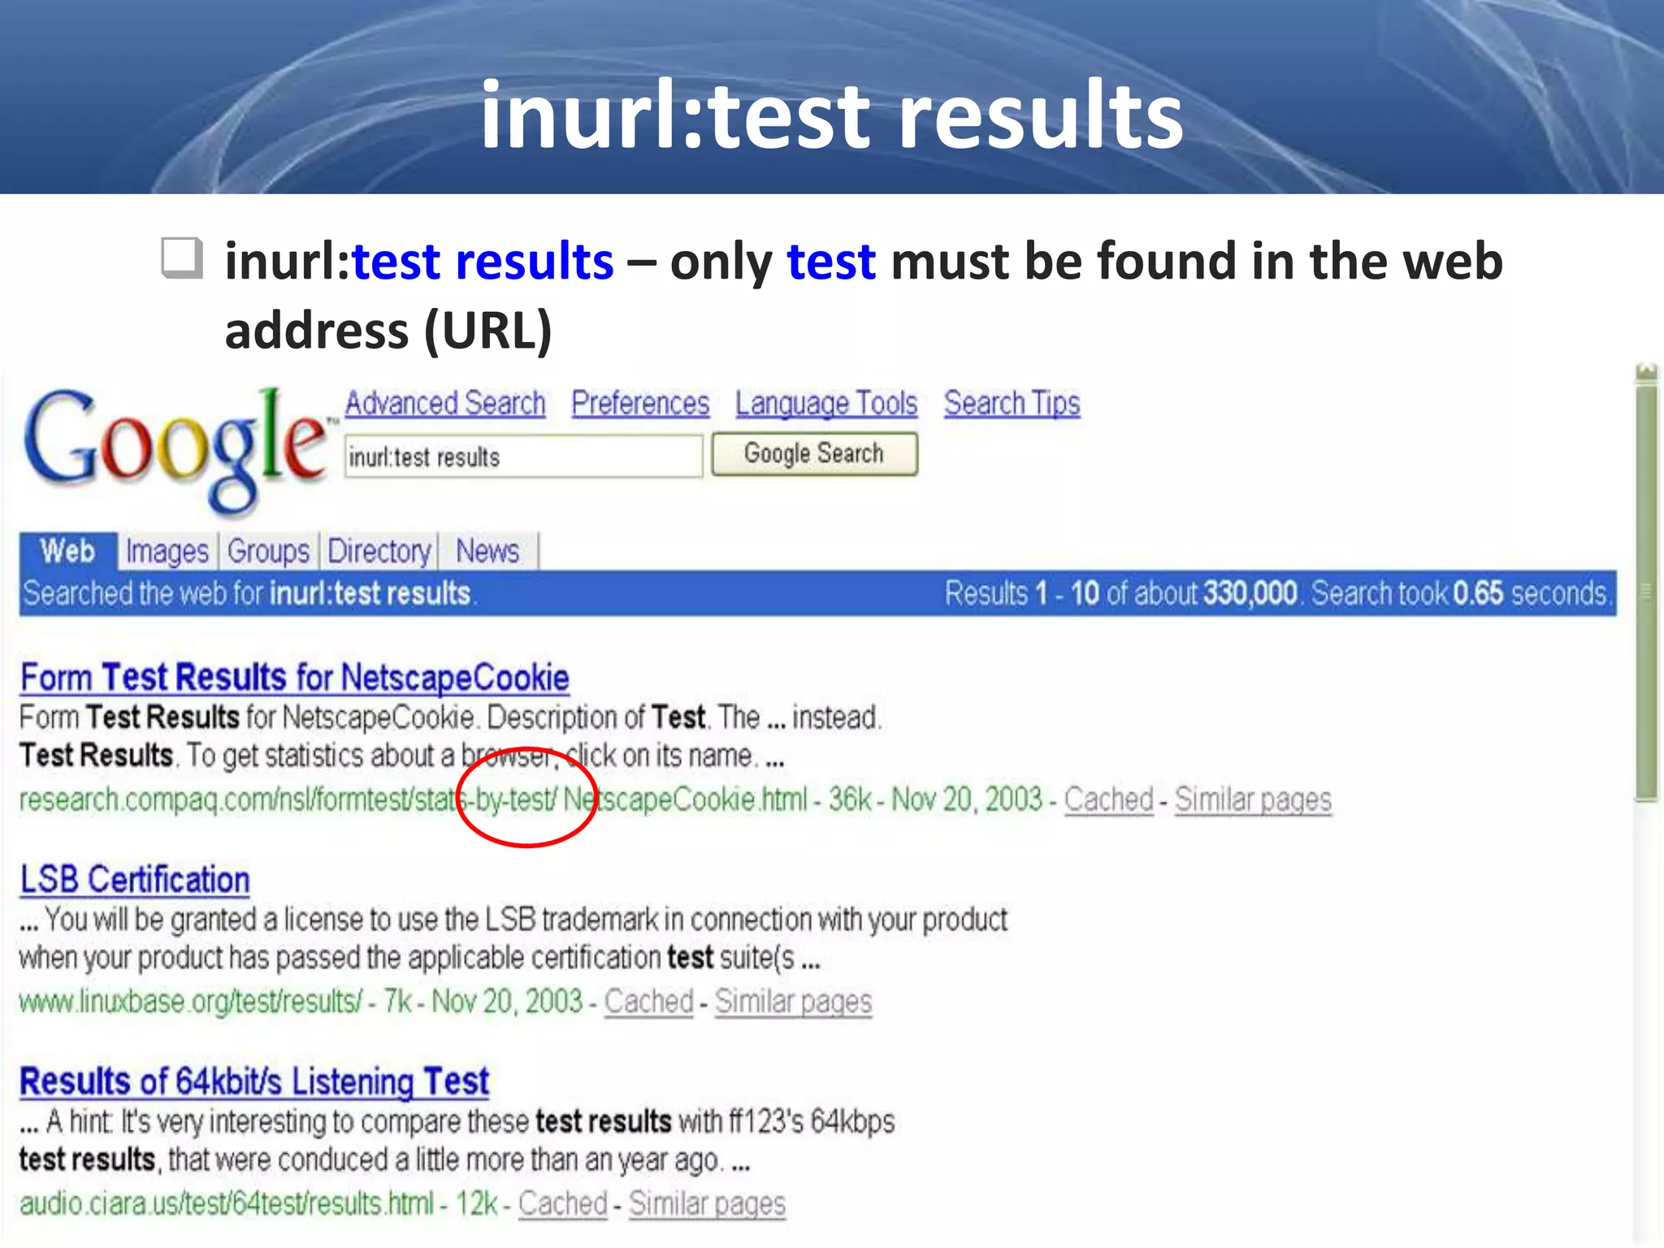The height and width of the screenshot is (1248, 1664).
Task: Open Results of 64kbit/s Listening Test link
Action: [254, 1081]
